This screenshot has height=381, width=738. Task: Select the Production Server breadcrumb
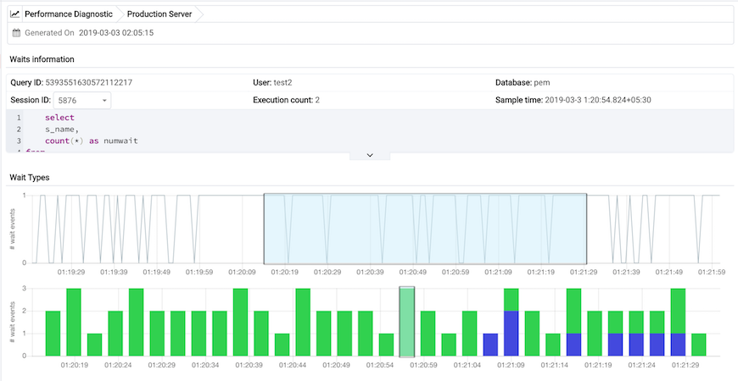tap(159, 14)
